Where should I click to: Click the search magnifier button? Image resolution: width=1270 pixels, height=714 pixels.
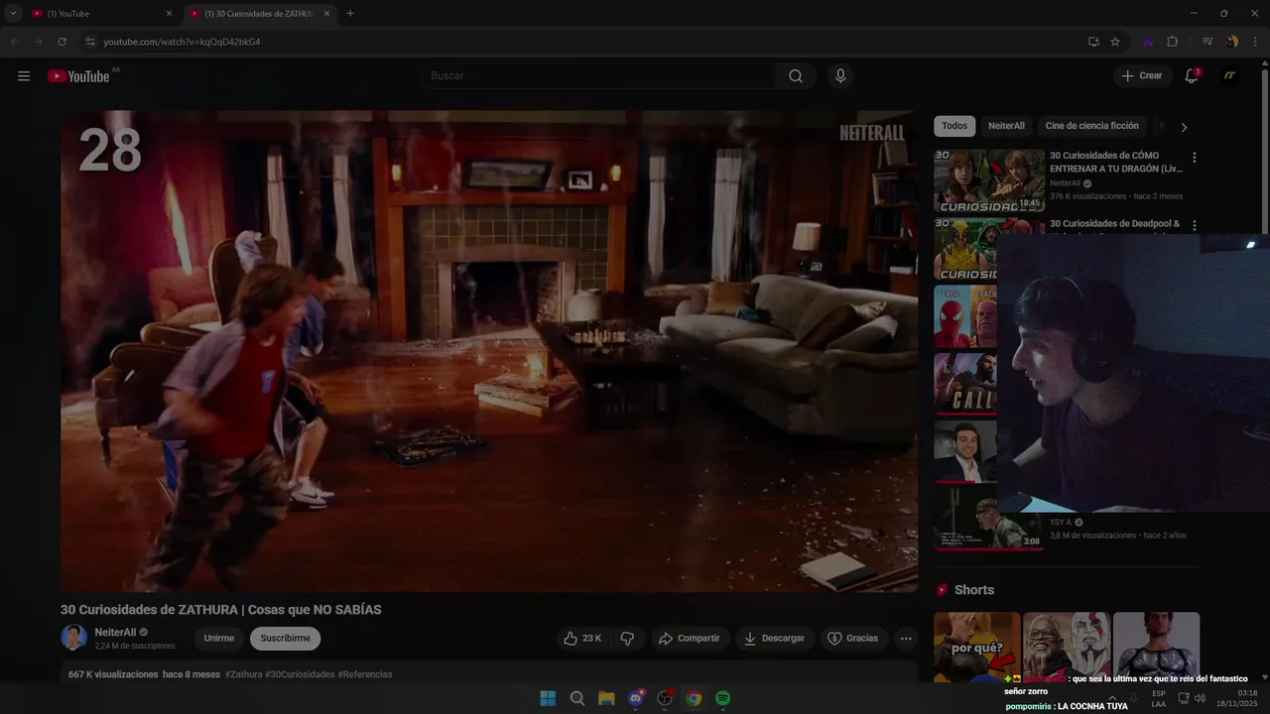click(x=796, y=75)
